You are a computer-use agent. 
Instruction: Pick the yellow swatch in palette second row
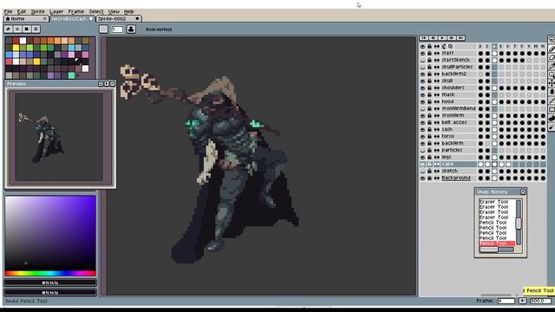[x=16, y=48]
